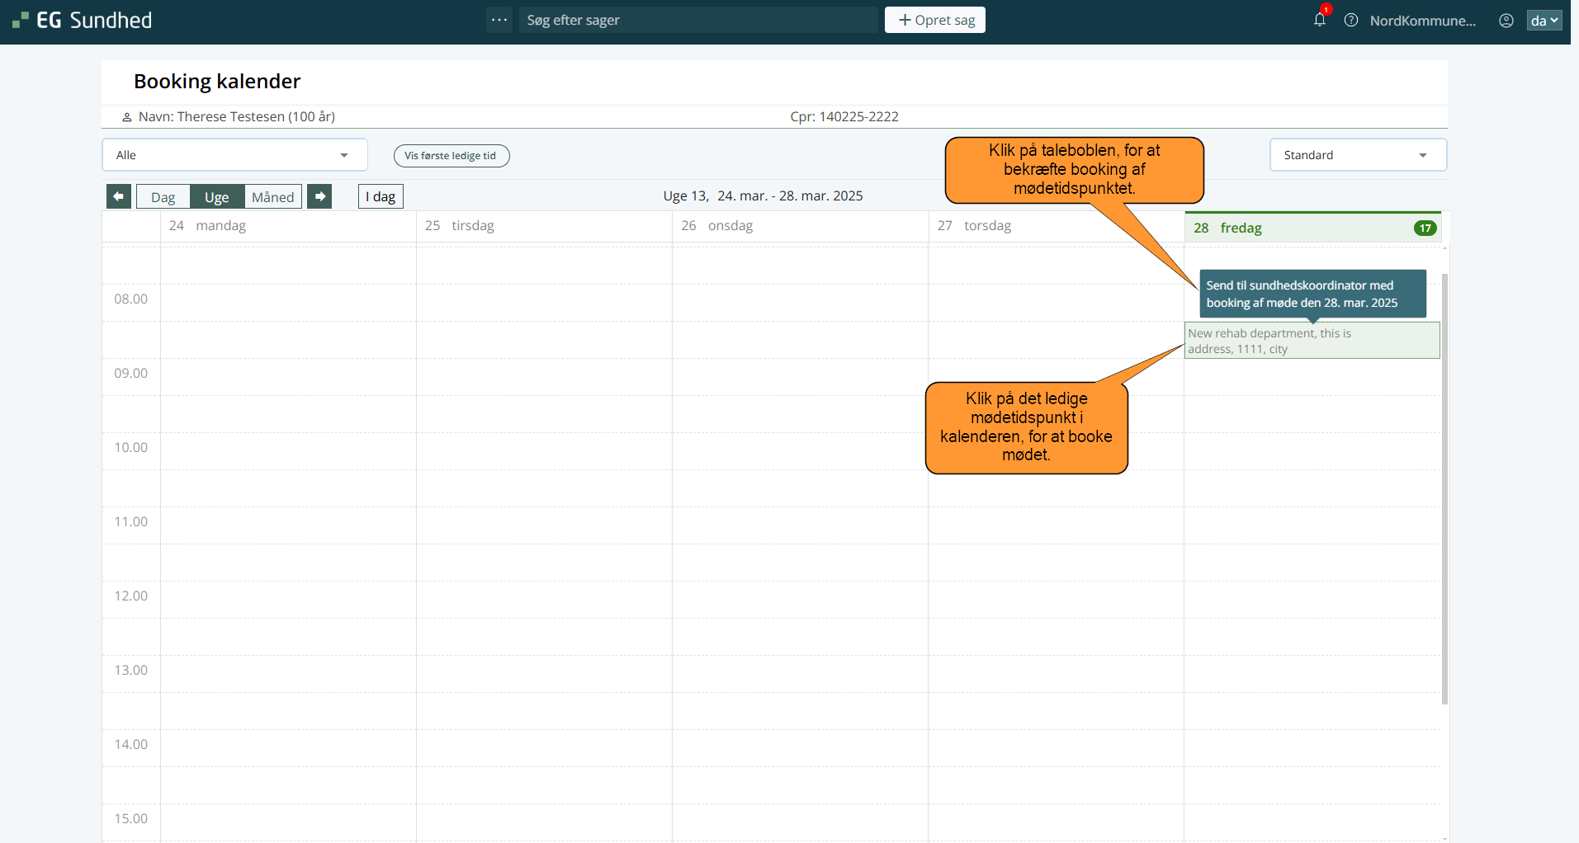Open the Standard view dropdown

coord(1357,155)
